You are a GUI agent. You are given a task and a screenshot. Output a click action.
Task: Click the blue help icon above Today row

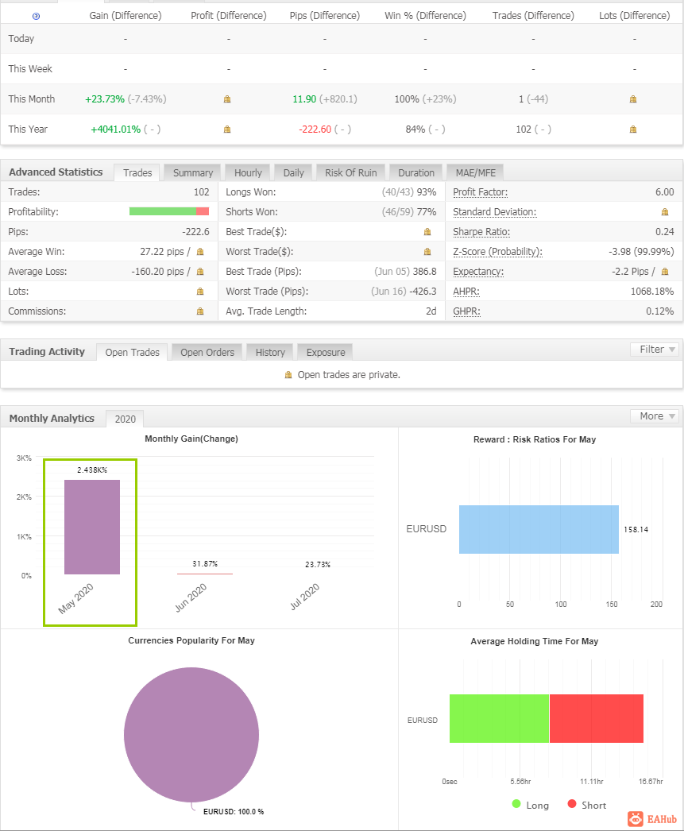point(36,17)
